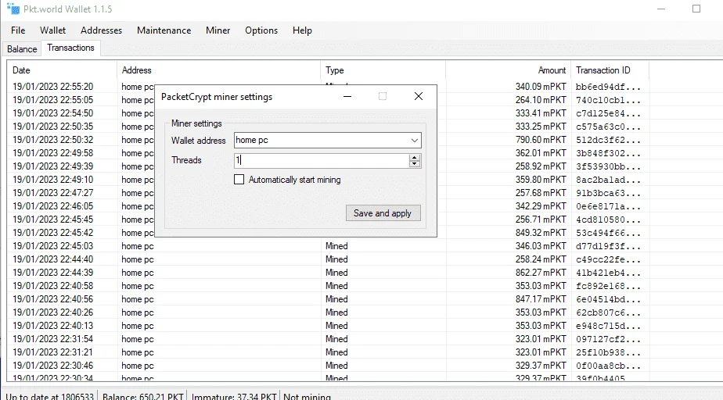Screen dimensions: 723x400
Task: Decrease Threads with the down arrow
Action: [415, 163]
